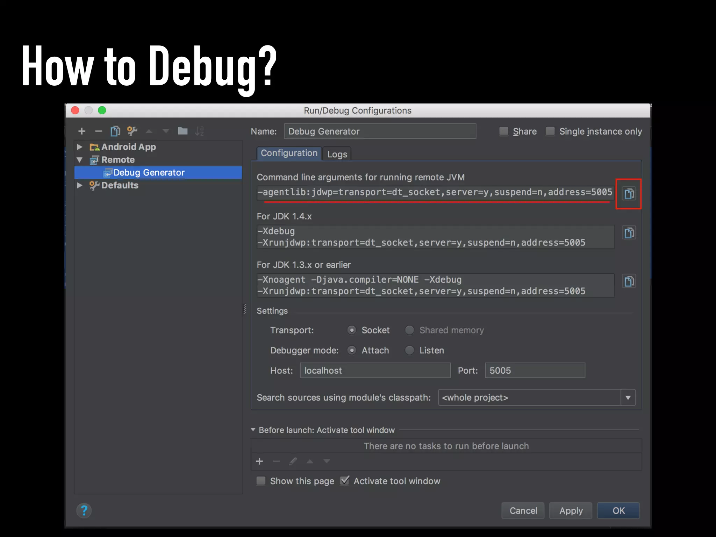The height and width of the screenshot is (537, 716).
Task: Select Socket transport
Action: click(352, 330)
